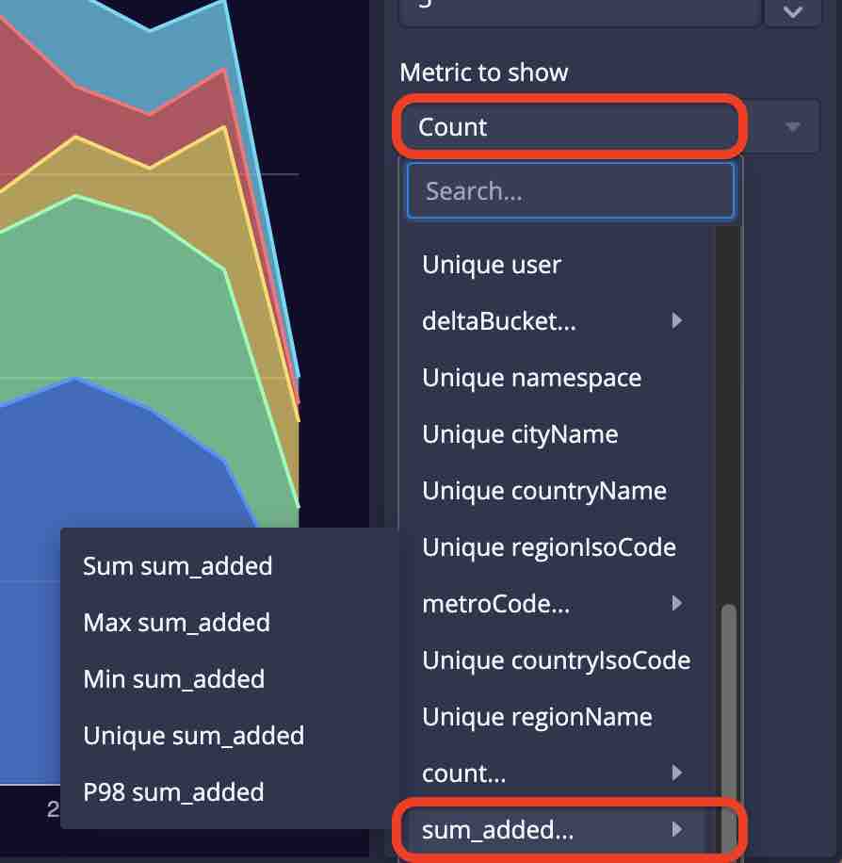This screenshot has width=842, height=863.
Task: Select Unique sum_added option
Action: point(193,736)
